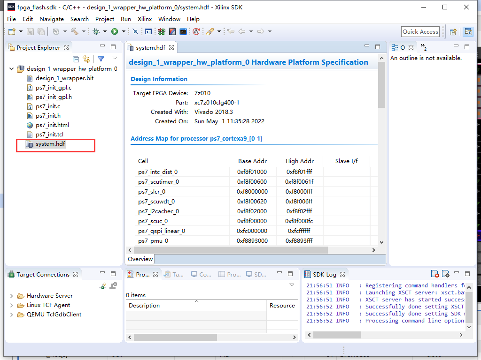Click the Skip All Breakpoints icon

[135, 31]
